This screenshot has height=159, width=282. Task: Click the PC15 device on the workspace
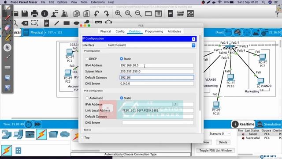(x=216, y=105)
